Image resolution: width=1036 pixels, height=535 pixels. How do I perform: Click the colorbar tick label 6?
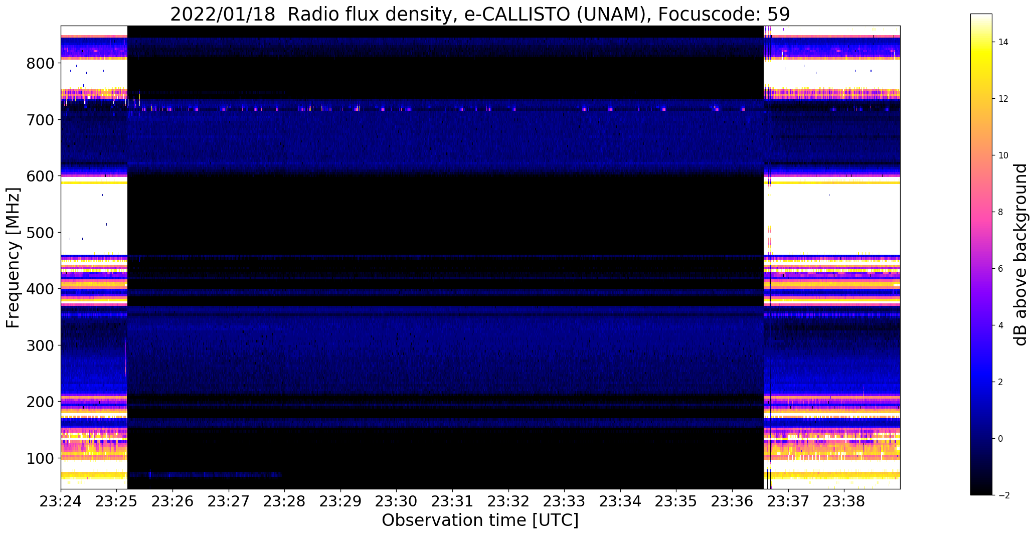(x=1001, y=269)
